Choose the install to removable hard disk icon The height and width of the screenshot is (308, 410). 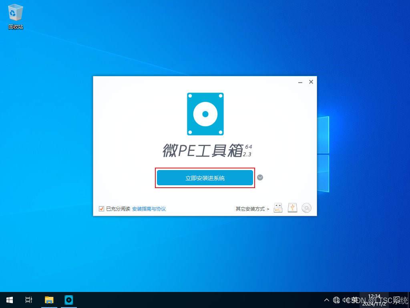(292, 208)
